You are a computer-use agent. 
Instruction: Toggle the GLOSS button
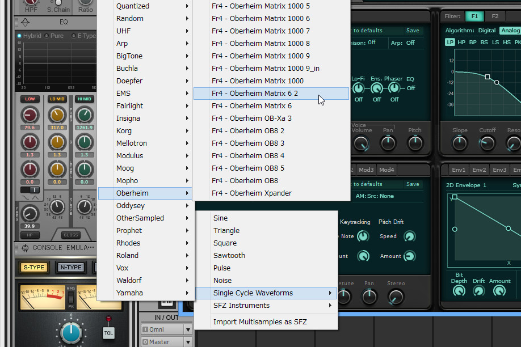click(71, 235)
